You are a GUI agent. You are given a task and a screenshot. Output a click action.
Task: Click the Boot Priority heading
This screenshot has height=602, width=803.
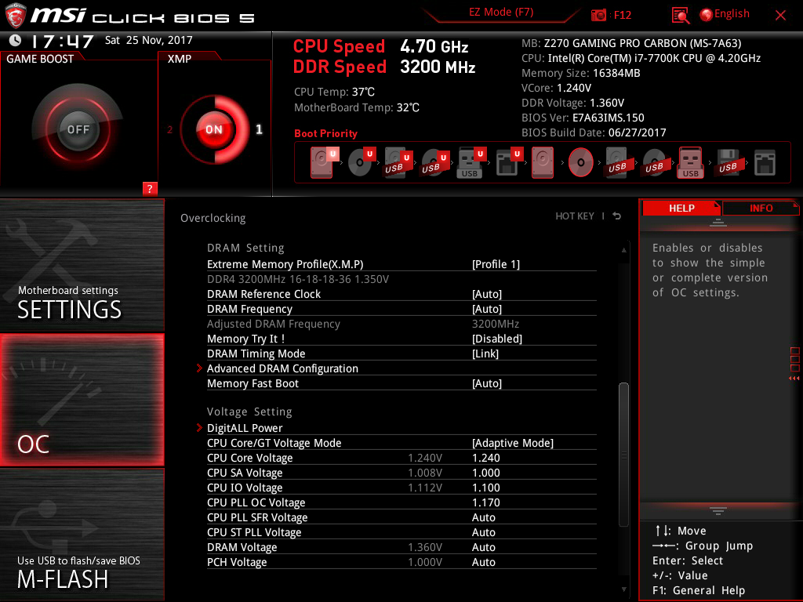click(325, 133)
